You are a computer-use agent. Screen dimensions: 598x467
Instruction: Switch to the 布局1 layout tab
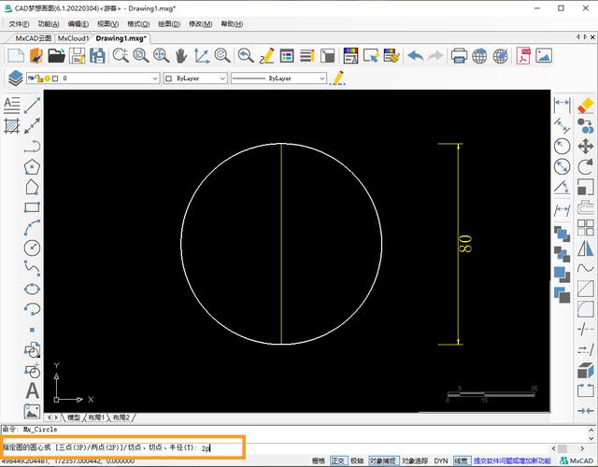pyautogui.click(x=97, y=417)
